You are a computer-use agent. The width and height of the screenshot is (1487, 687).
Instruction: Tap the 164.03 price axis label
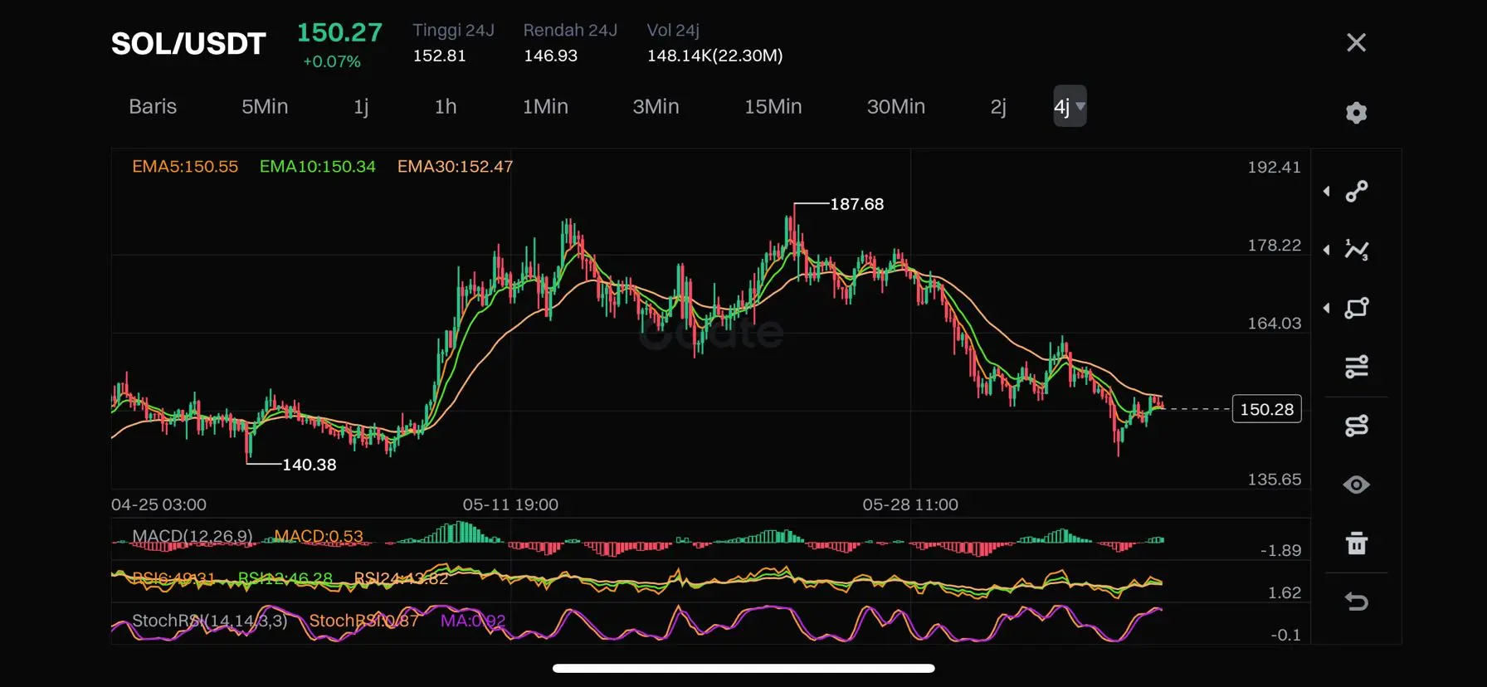pos(1275,323)
